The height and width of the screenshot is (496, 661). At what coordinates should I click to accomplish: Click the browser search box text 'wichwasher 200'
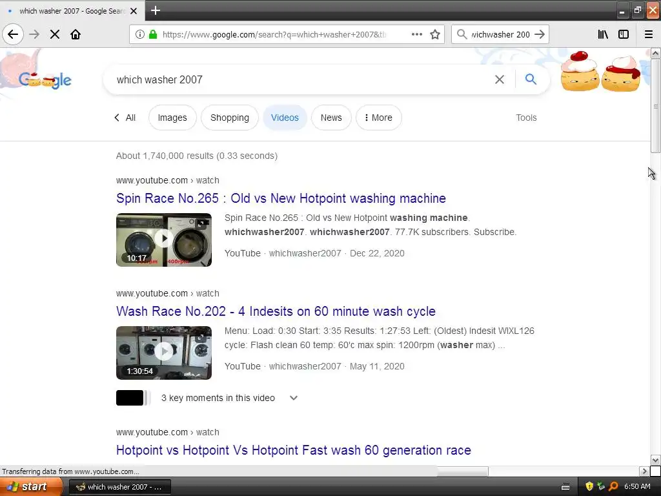[x=500, y=35]
